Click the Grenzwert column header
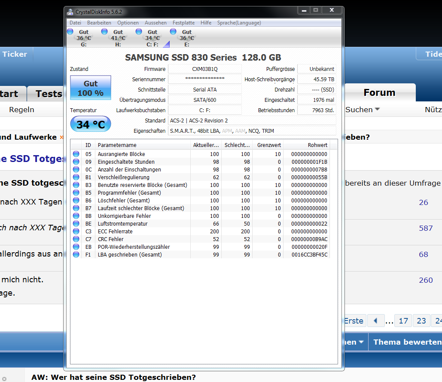 click(x=268, y=145)
